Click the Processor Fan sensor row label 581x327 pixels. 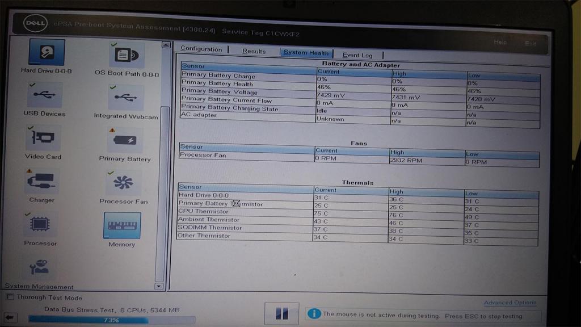pyautogui.click(x=203, y=155)
